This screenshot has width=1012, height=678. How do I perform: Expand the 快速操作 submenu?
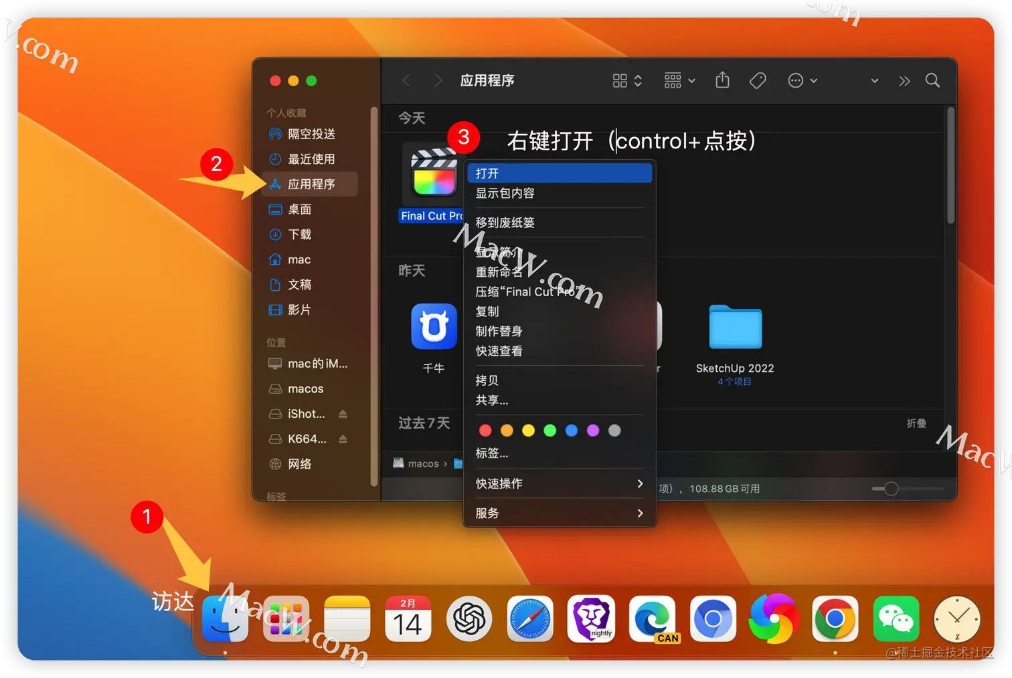[x=559, y=483]
